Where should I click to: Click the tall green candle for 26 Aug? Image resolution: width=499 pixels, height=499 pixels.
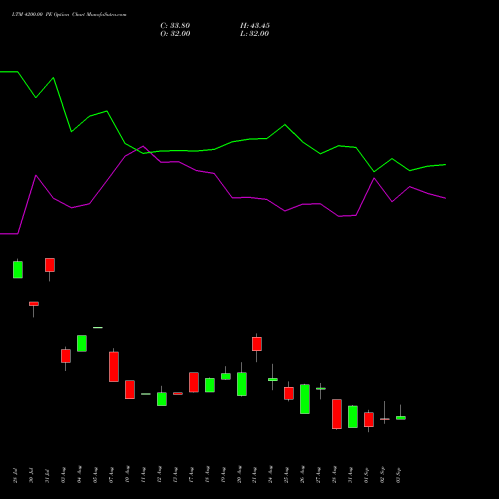pos(305,399)
